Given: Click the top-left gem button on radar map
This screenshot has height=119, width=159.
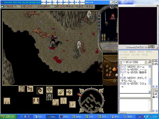Looking at the screenshot, I should (81, 91).
